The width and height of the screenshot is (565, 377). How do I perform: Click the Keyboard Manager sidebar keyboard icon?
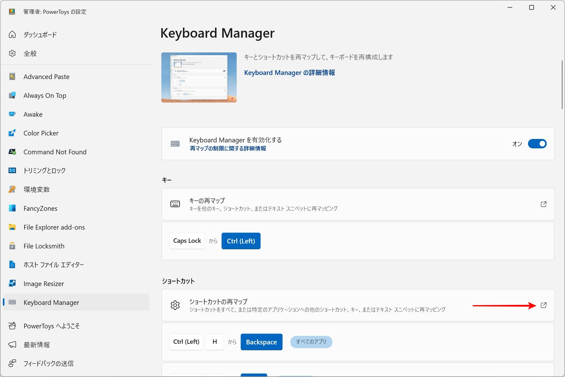click(12, 302)
